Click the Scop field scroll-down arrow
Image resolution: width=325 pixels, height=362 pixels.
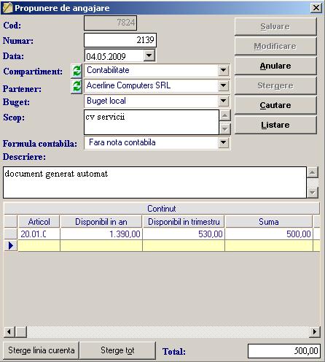pyautogui.click(x=225, y=128)
